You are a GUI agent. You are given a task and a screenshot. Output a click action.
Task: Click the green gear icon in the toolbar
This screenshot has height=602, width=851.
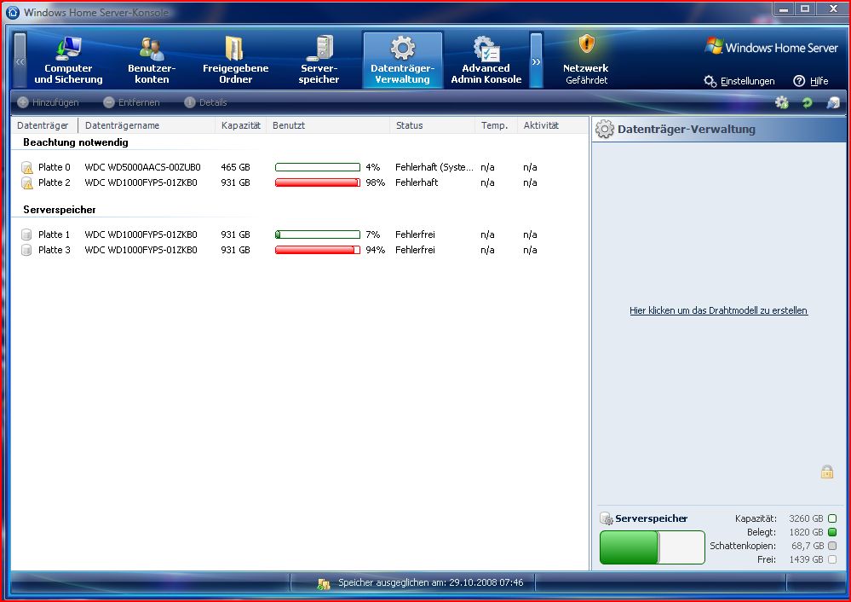point(781,102)
